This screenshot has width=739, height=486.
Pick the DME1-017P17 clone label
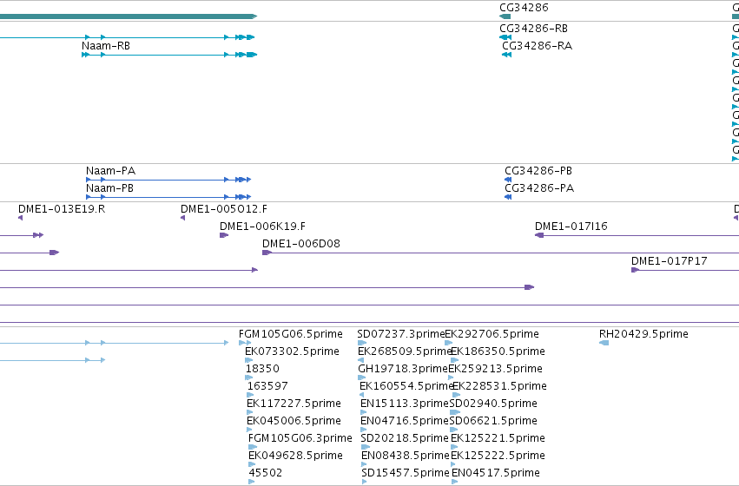coord(670,261)
